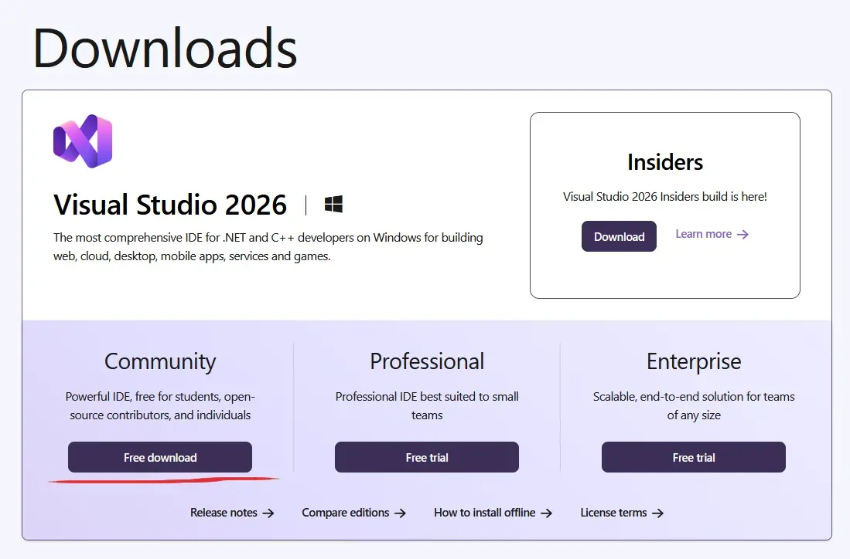This screenshot has height=559, width=850.
Task: Click the arrow next to Release notes
Action: [x=268, y=513]
